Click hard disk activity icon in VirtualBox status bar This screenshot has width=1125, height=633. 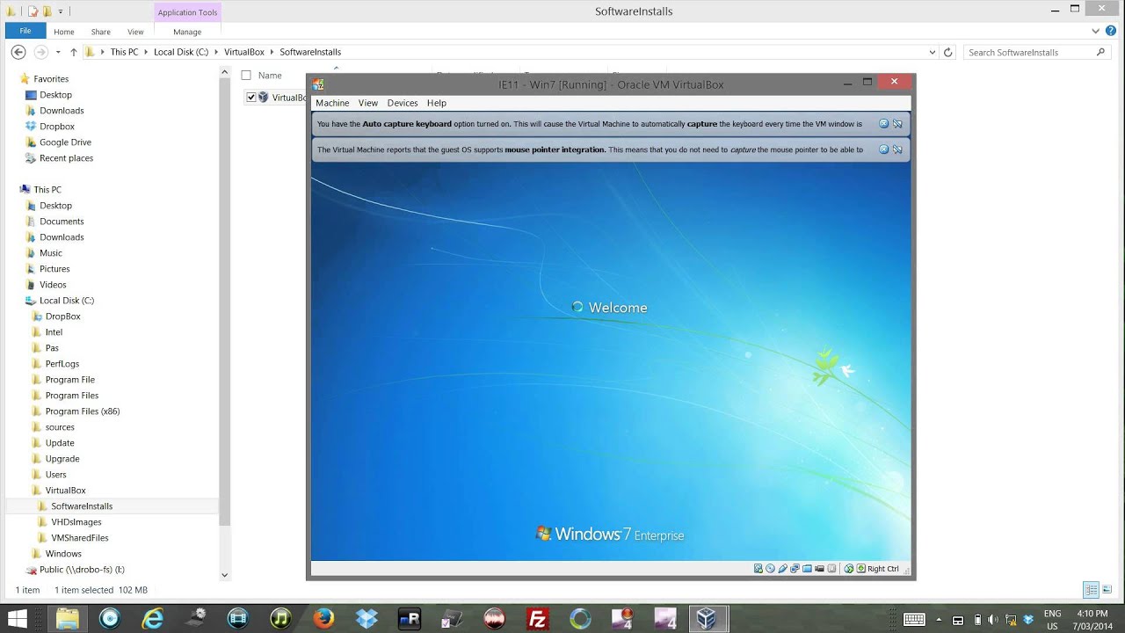click(758, 569)
